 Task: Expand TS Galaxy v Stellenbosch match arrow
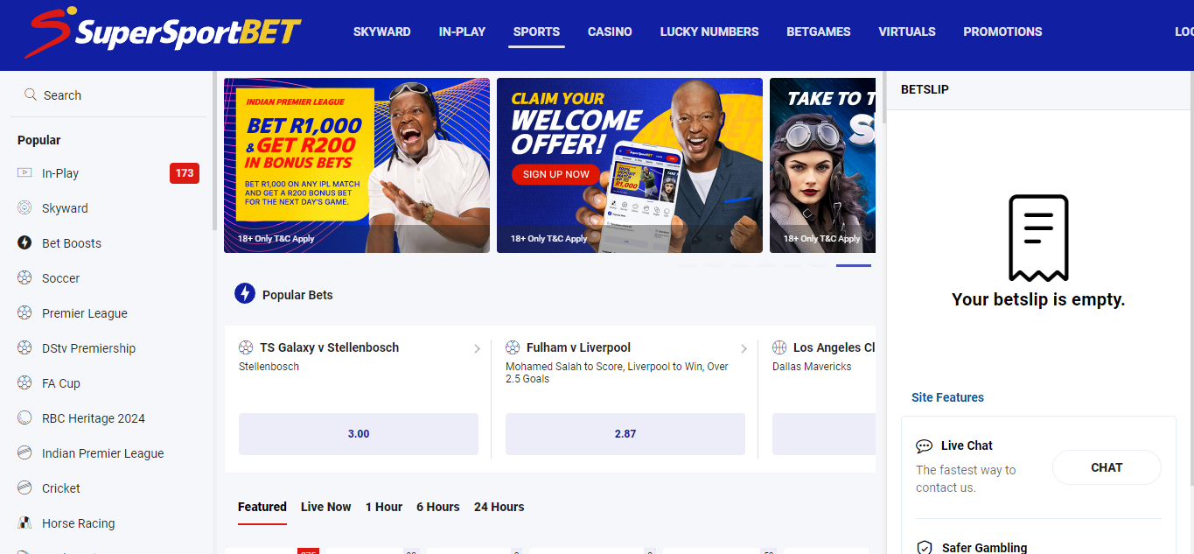477,348
